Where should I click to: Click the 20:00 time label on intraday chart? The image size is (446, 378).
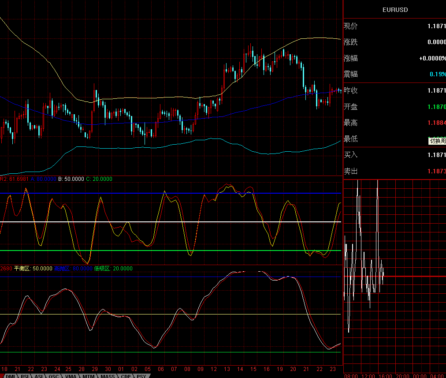[402, 376]
